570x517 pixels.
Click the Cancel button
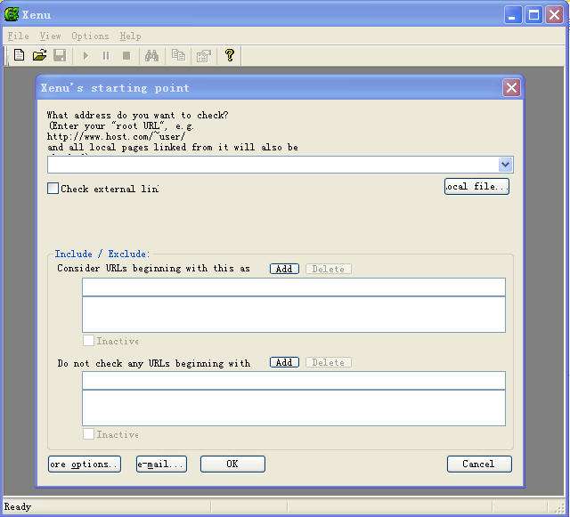[x=479, y=464]
